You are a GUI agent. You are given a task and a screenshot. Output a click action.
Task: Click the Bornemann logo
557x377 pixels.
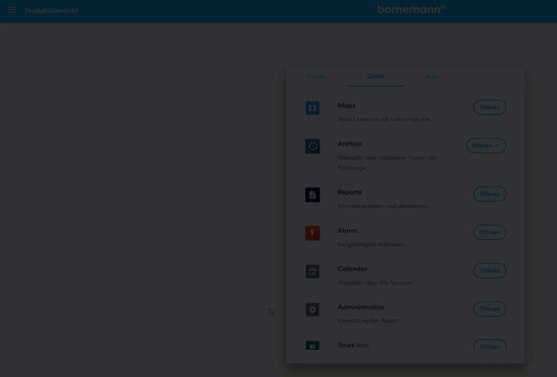click(x=411, y=9)
